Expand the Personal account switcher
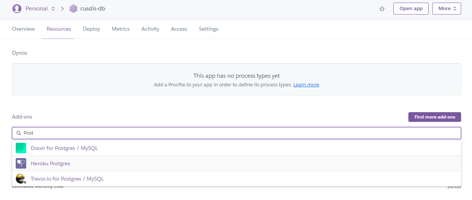This screenshot has height=200, width=472. [x=53, y=9]
